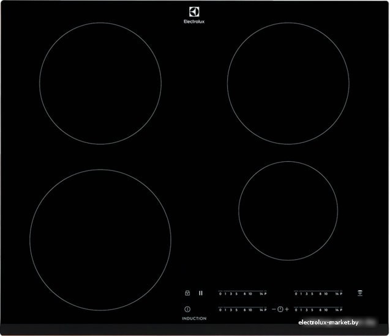Click the rear-right cooking zone circle
This screenshot has height=336, width=390.
(x=288, y=83)
